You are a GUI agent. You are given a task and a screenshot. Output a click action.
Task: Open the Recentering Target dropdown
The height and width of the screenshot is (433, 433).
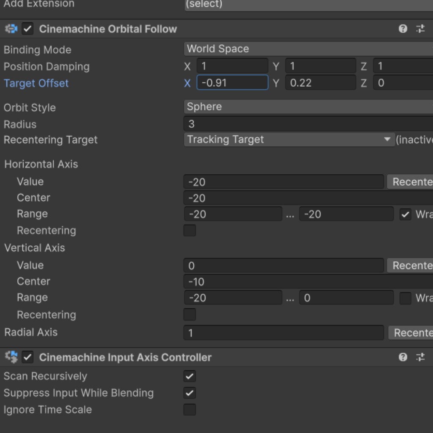pyautogui.click(x=289, y=140)
